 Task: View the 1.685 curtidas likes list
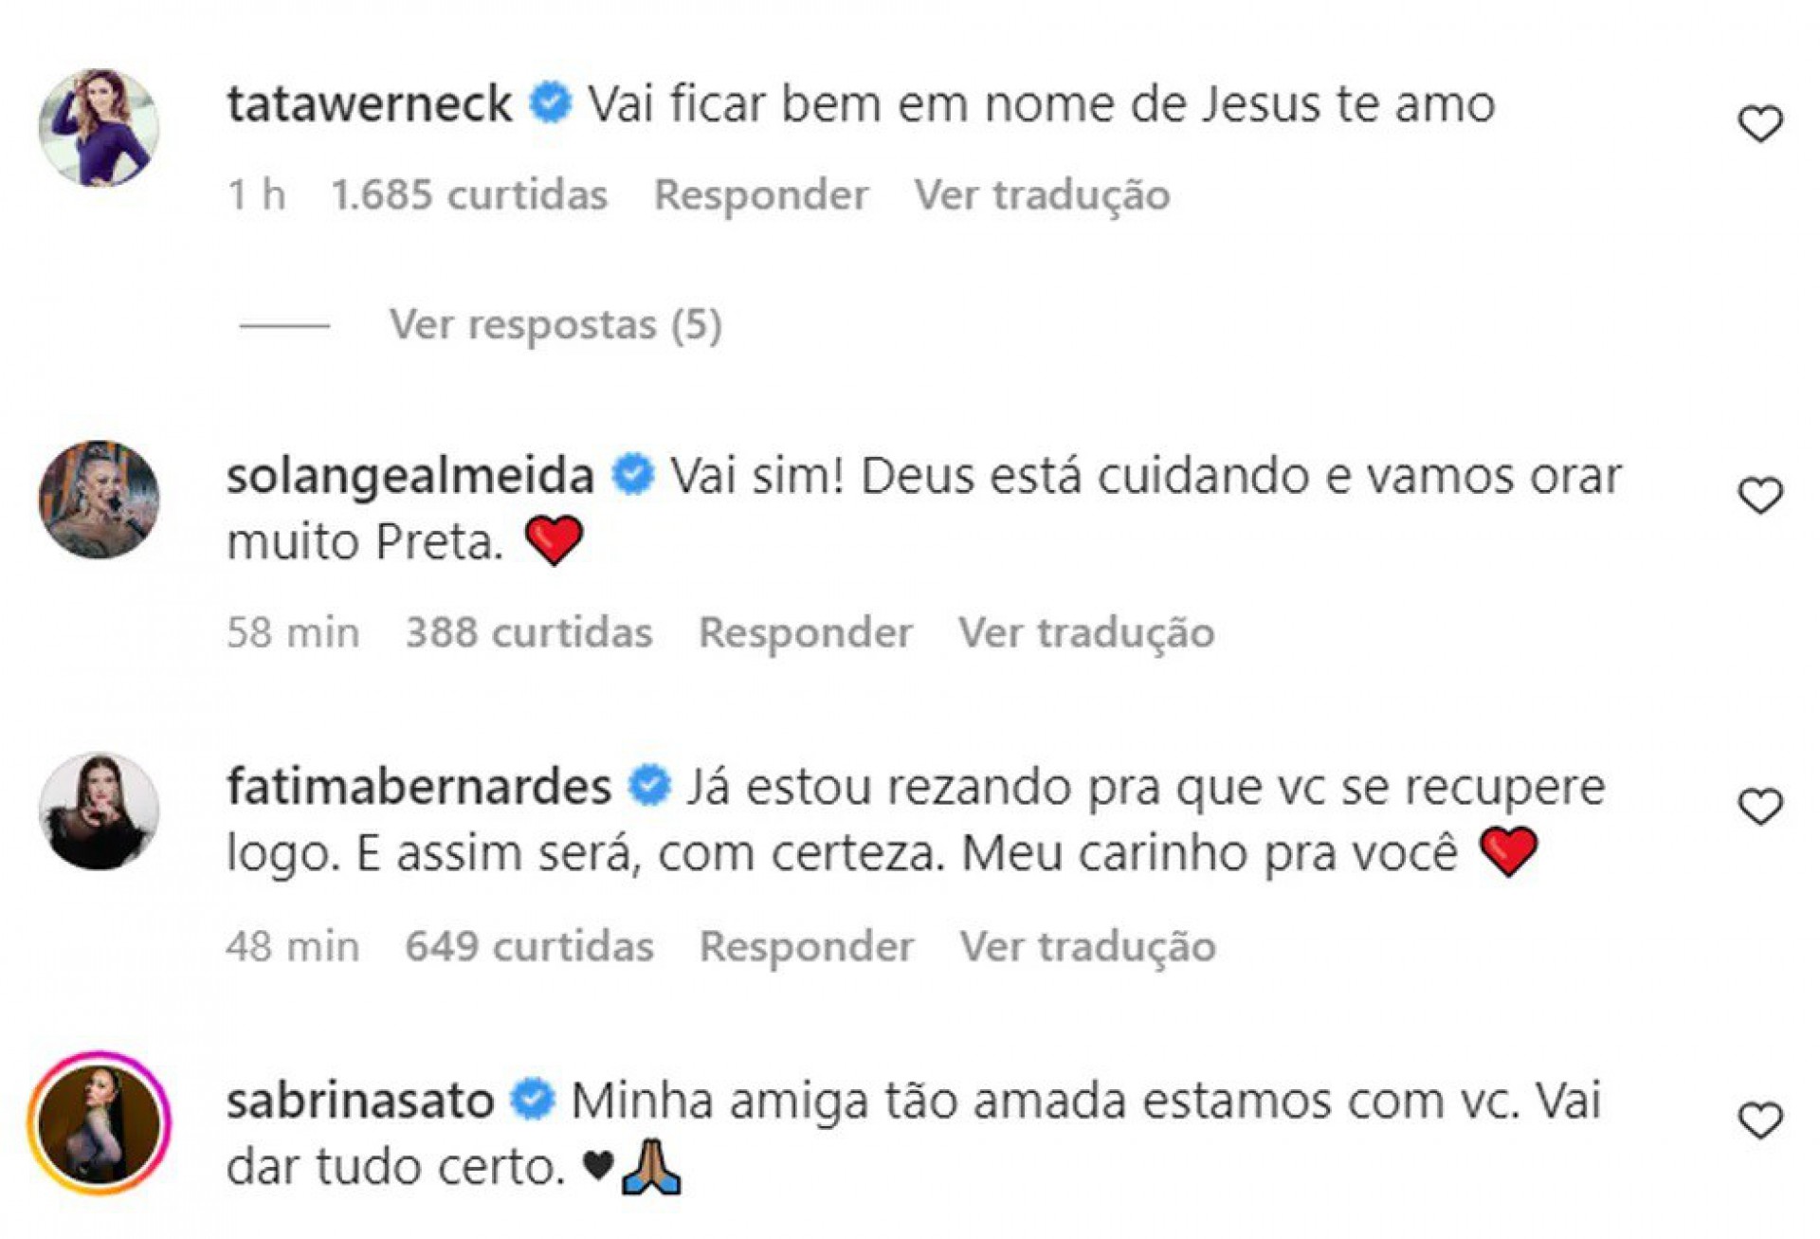point(469,195)
